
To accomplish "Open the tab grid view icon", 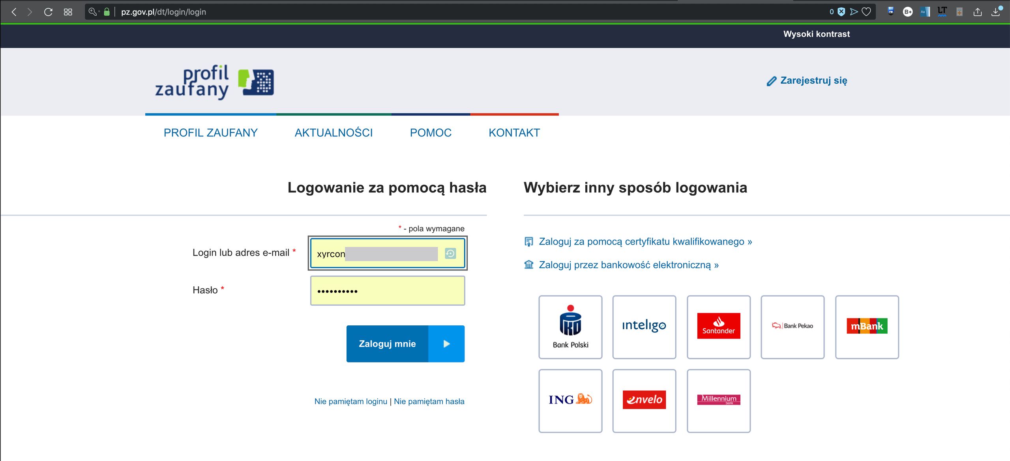I will tap(68, 12).
